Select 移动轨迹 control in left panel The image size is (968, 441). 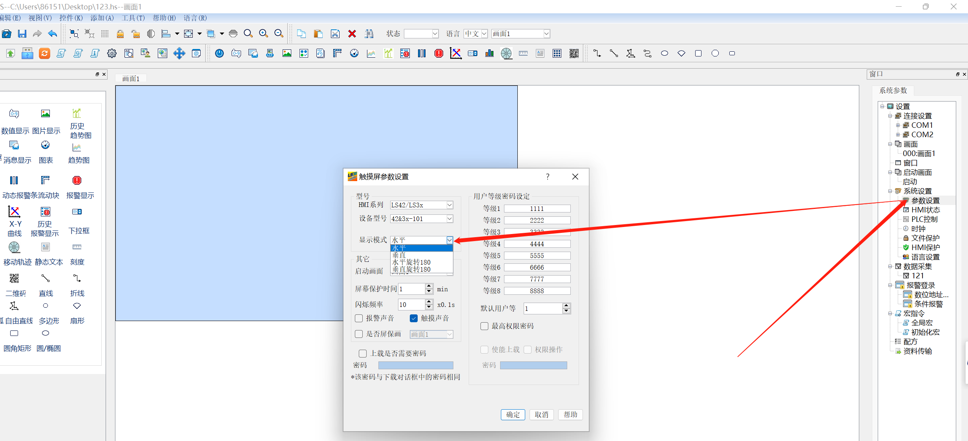[x=16, y=254]
